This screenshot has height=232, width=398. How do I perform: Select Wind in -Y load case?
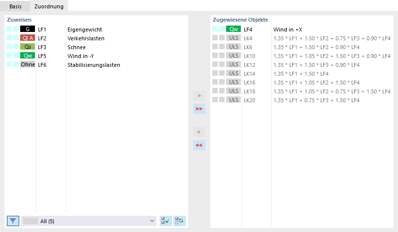(80, 56)
